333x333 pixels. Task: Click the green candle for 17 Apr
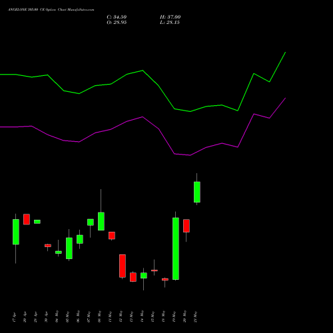[16, 232]
